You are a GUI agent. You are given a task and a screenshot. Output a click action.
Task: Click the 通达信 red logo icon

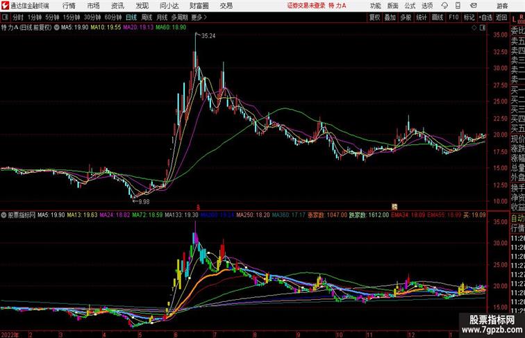[x=5, y=6]
